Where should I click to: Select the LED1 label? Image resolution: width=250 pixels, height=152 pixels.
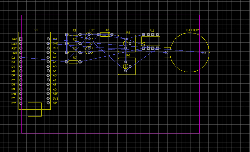(92, 30)
